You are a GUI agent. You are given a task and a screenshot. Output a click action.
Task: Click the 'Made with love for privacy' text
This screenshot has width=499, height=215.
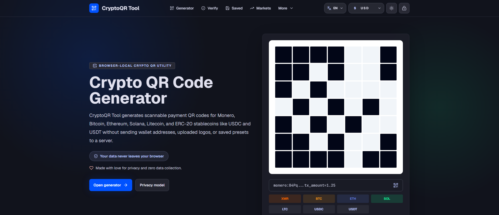click(139, 168)
